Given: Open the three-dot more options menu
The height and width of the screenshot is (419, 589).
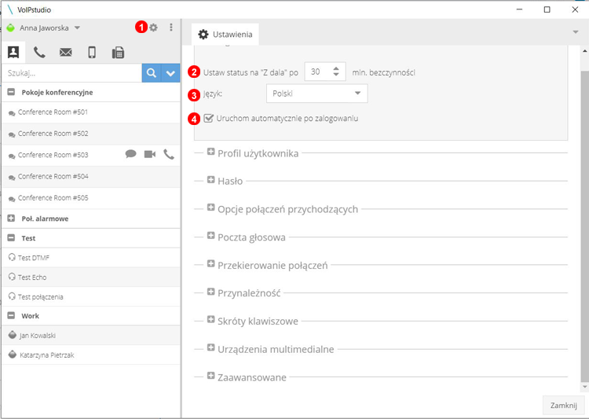Looking at the screenshot, I should coord(171,28).
